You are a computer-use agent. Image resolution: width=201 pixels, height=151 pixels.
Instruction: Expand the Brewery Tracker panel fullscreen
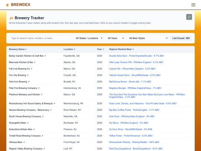pyautogui.click(x=189, y=17)
